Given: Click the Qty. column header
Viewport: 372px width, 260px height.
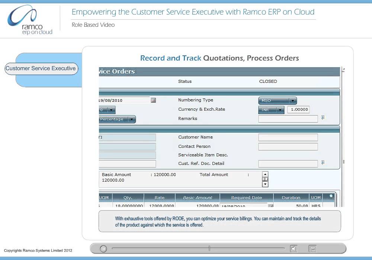Looking at the screenshot, I should [x=128, y=198].
